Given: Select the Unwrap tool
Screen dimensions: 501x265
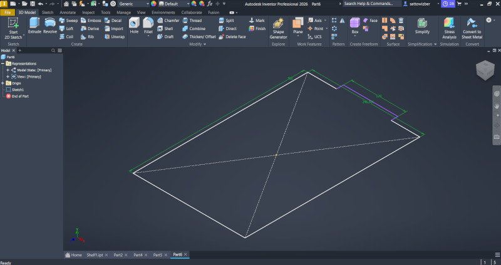Looking at the screenshot, I should (x=115, y=36).
